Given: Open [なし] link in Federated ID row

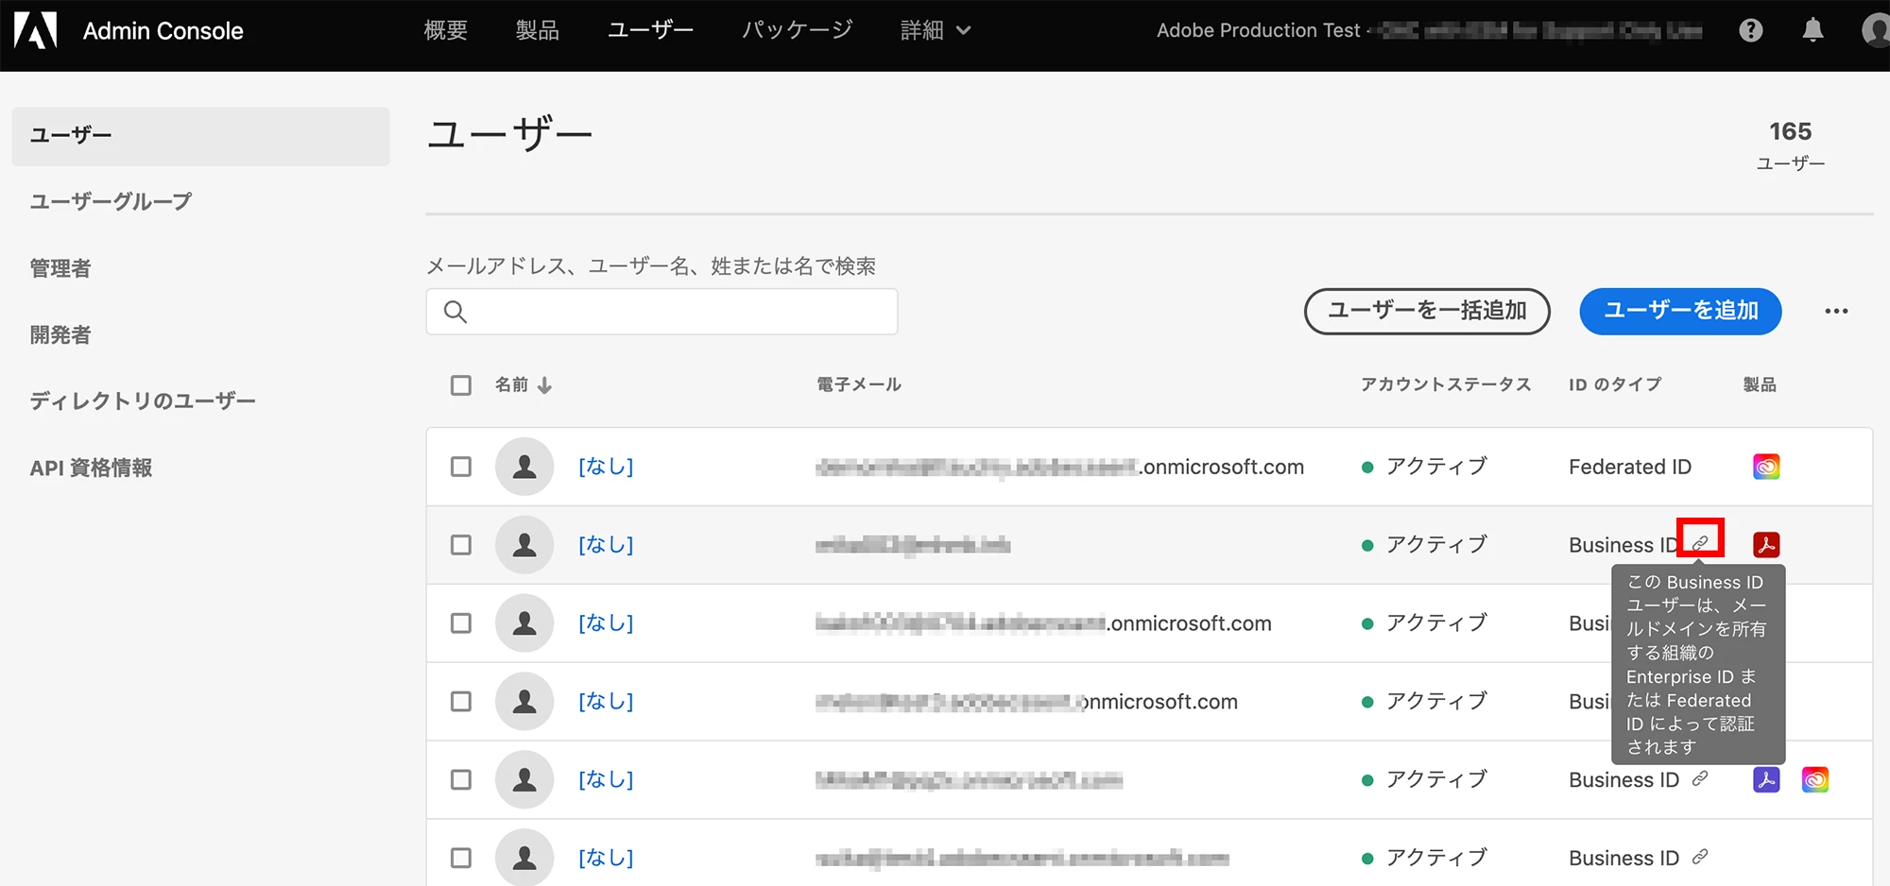Looking at the screenshot, I should [x=606, y=467].
